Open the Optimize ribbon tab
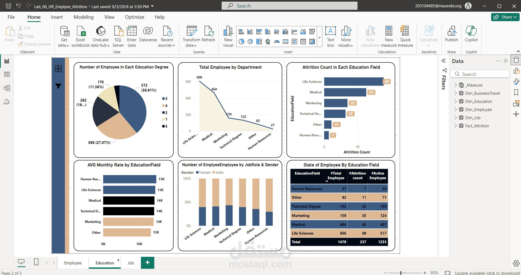Screen dimensions: 521x275 [x=134, y=17]
